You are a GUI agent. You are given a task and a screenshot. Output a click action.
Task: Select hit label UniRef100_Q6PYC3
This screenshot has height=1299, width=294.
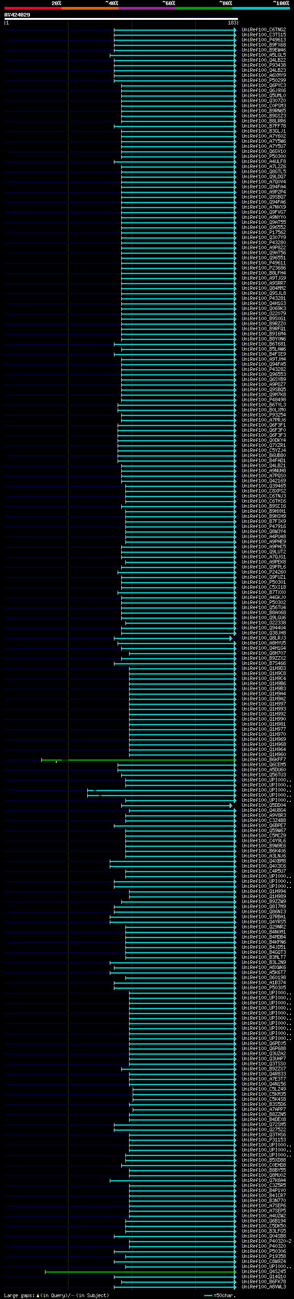[264, 85]
